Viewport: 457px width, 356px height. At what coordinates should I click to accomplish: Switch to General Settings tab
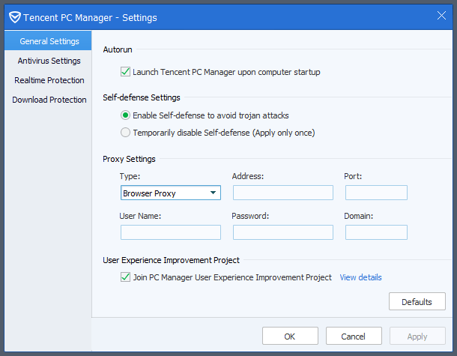(x=49, y=41)
